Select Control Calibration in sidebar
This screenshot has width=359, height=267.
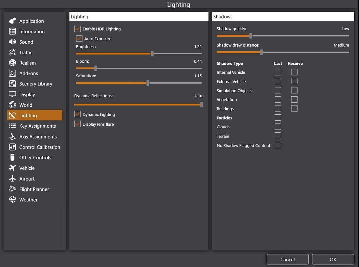point(35,147)
